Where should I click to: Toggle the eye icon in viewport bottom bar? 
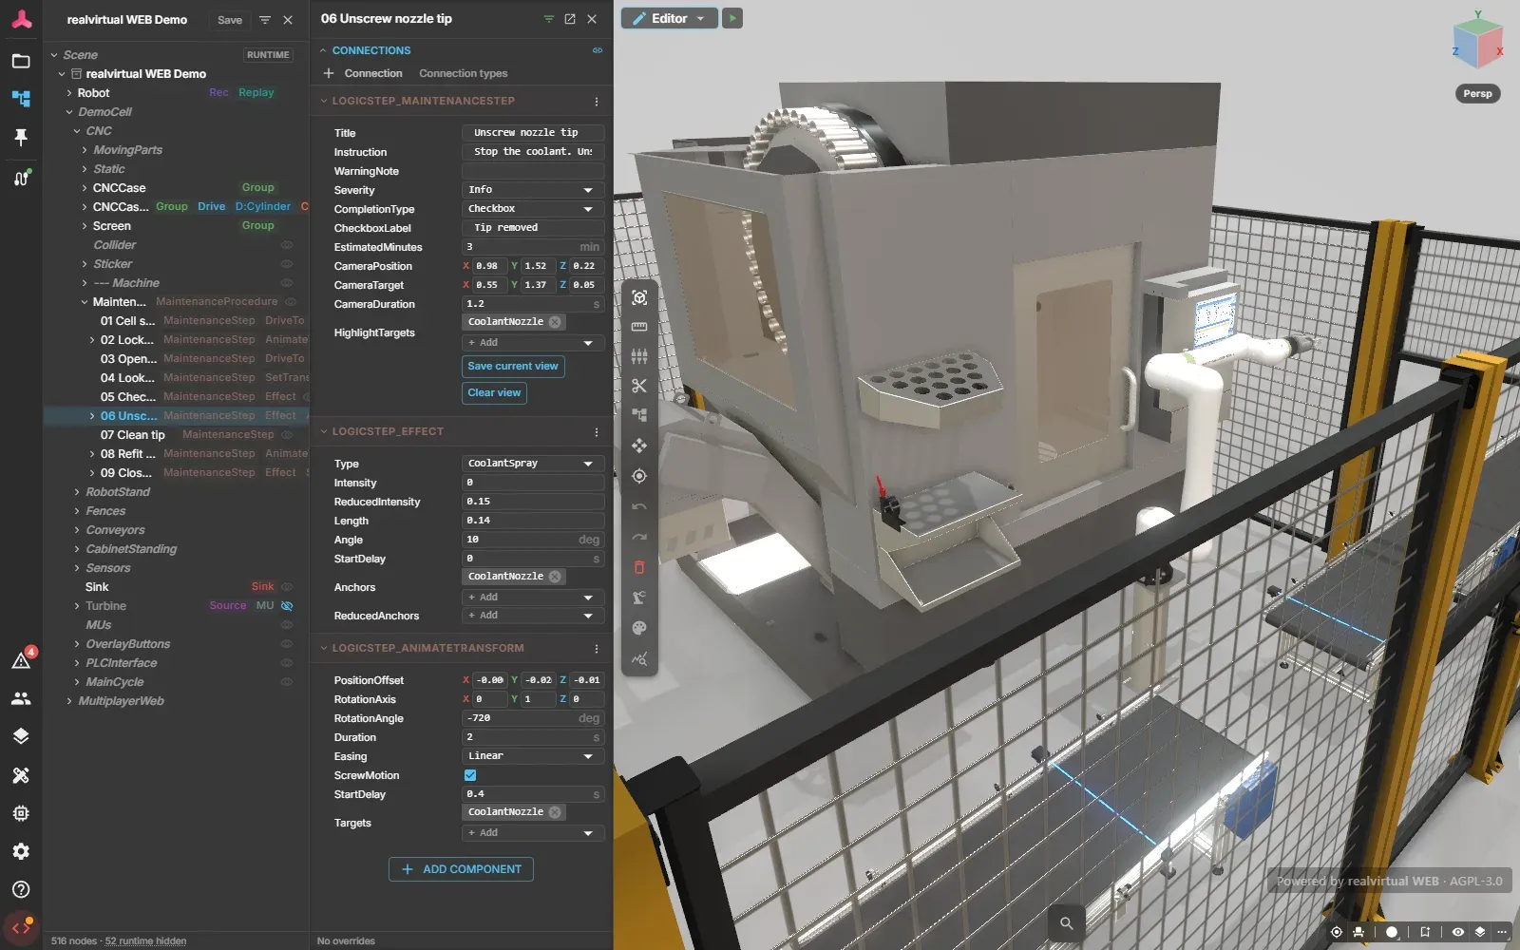pyautogui.click(x=1458, y=932)
